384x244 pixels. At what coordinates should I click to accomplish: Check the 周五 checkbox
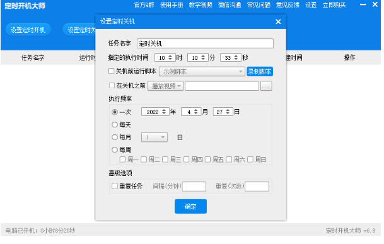click(207, 160)
